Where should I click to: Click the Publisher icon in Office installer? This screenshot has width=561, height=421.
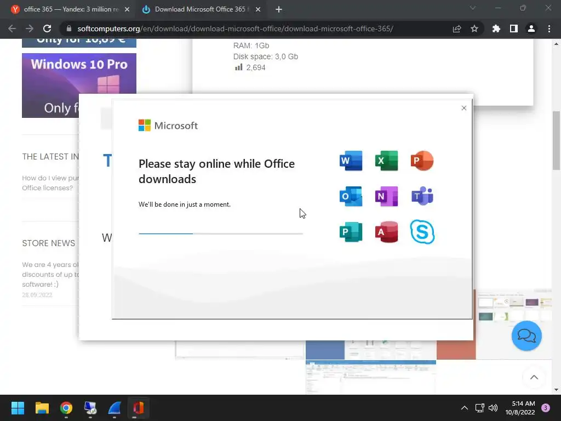click(351, 232)
